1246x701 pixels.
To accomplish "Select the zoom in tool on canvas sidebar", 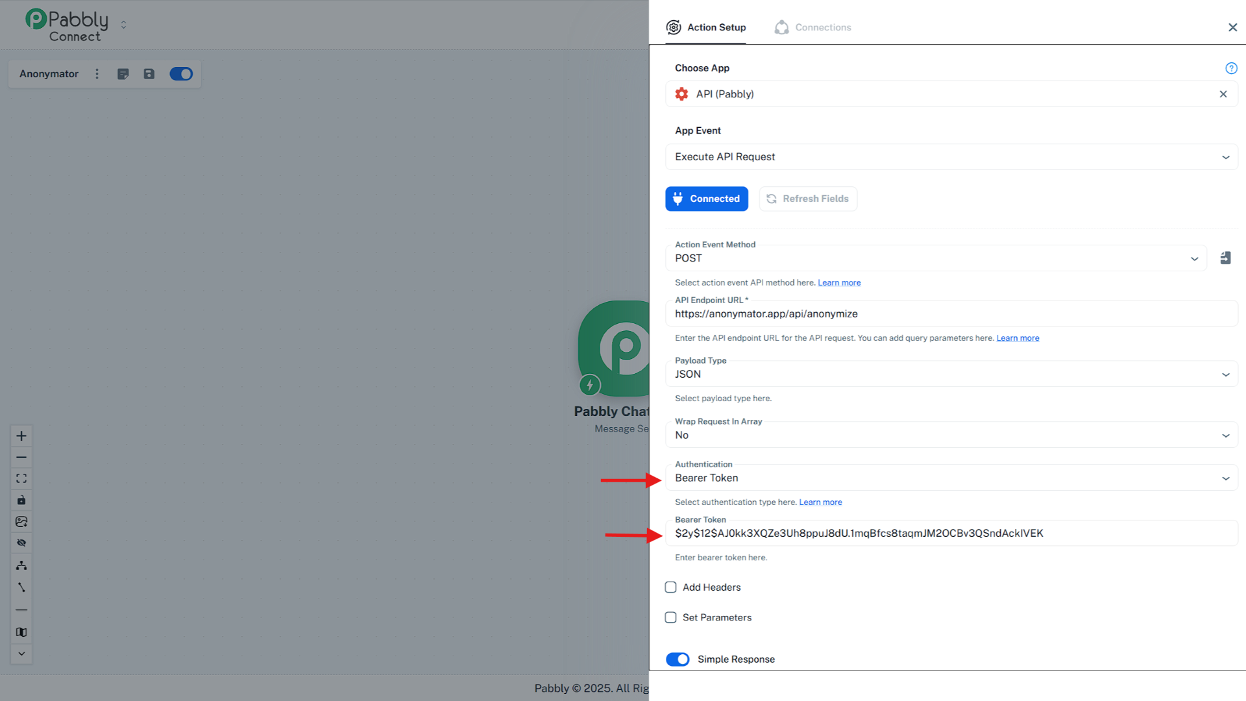I will 21,436.
